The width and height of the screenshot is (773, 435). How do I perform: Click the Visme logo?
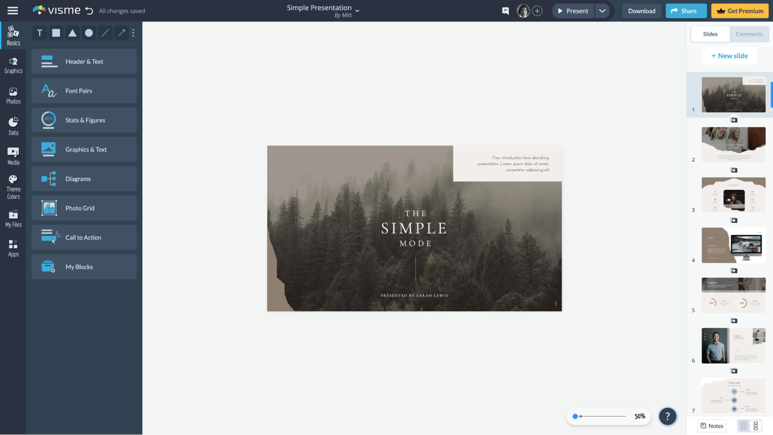(x=56, y=10)
